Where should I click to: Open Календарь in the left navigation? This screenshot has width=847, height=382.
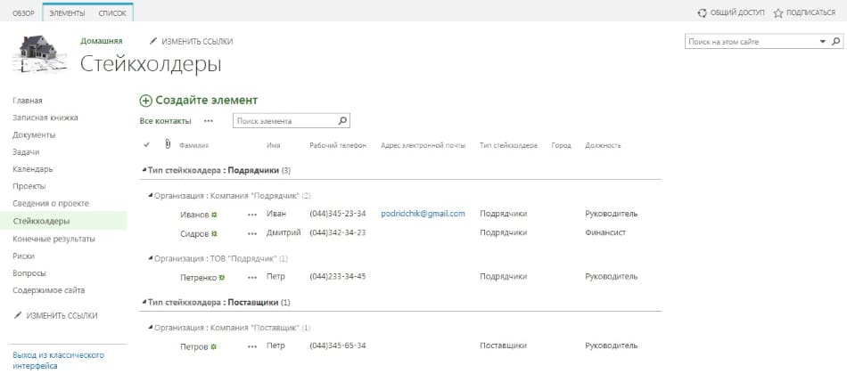point(33,169)
